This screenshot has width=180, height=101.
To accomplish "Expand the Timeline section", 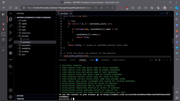I will (x=35, y=99).
